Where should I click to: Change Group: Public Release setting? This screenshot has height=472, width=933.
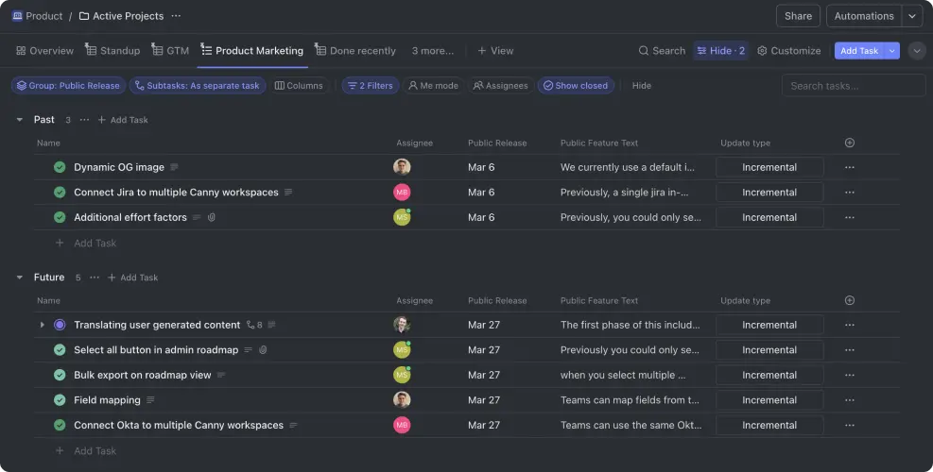coord(68,86)
